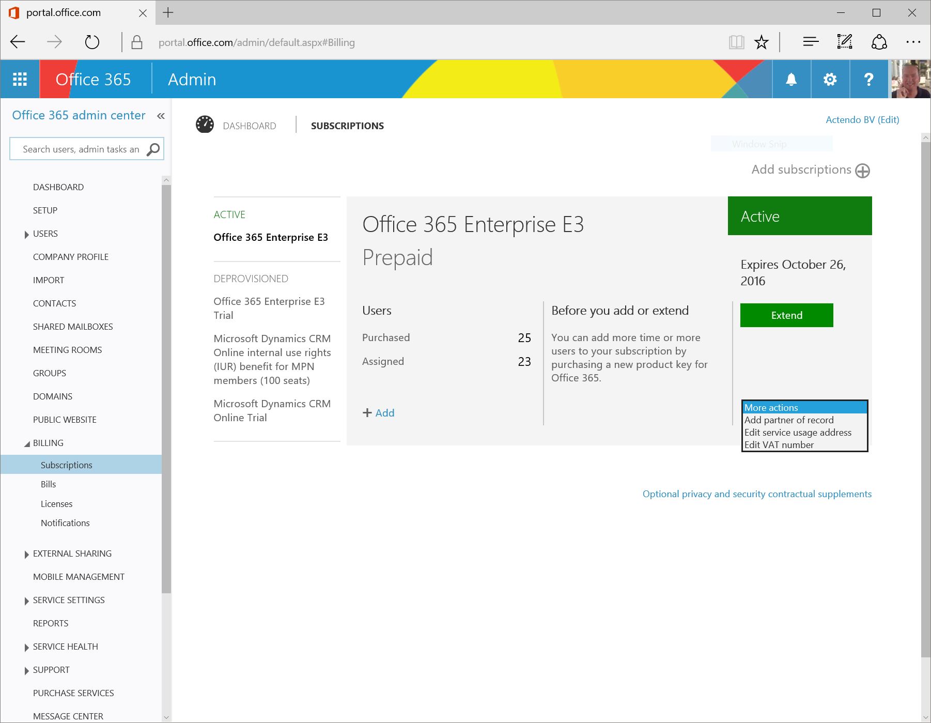Select Microsoft Dynamics CRM Online Trial
Viewport: 931px width, 723px height.
tap(272, 410)
